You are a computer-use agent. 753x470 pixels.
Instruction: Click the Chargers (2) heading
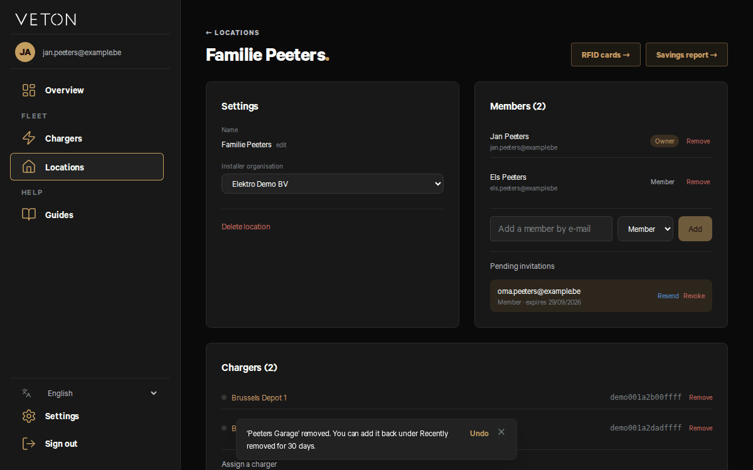[249, 368]
